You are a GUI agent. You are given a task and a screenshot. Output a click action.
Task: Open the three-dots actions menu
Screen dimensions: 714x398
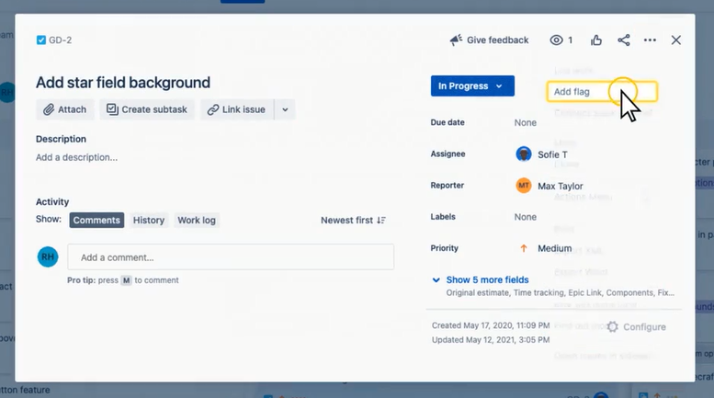click(650, 40)
